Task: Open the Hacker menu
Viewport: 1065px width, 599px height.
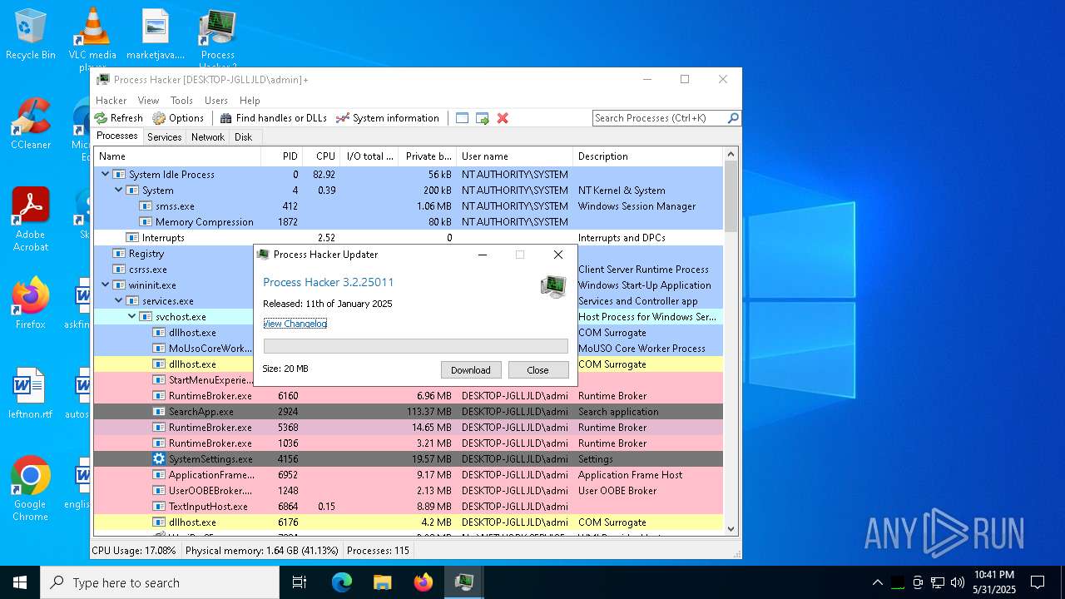Action: click(111, 100)
